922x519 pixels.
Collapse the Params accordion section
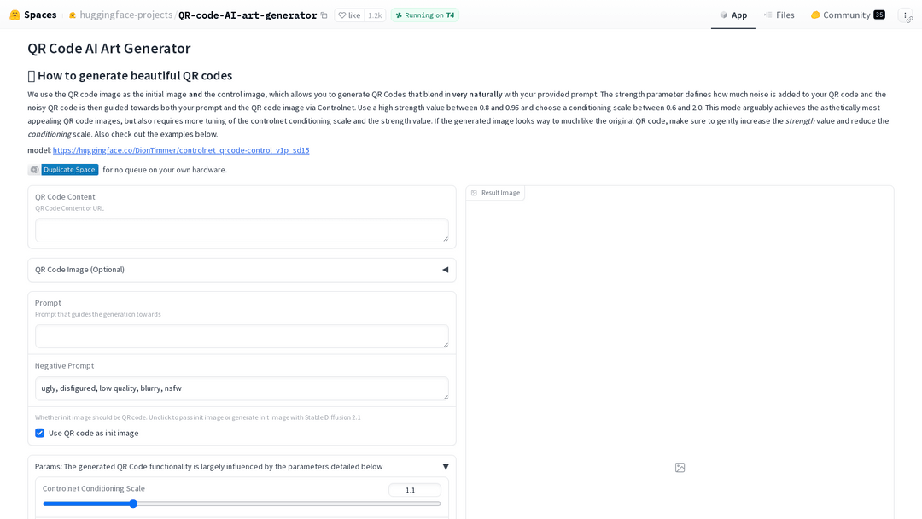pyautogui.click(x=445, y=467)
